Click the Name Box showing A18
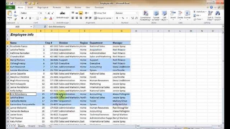The image size is (230, 129). click(18, 27)
